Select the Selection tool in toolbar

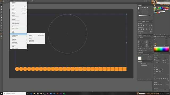(x=1, y=5)
